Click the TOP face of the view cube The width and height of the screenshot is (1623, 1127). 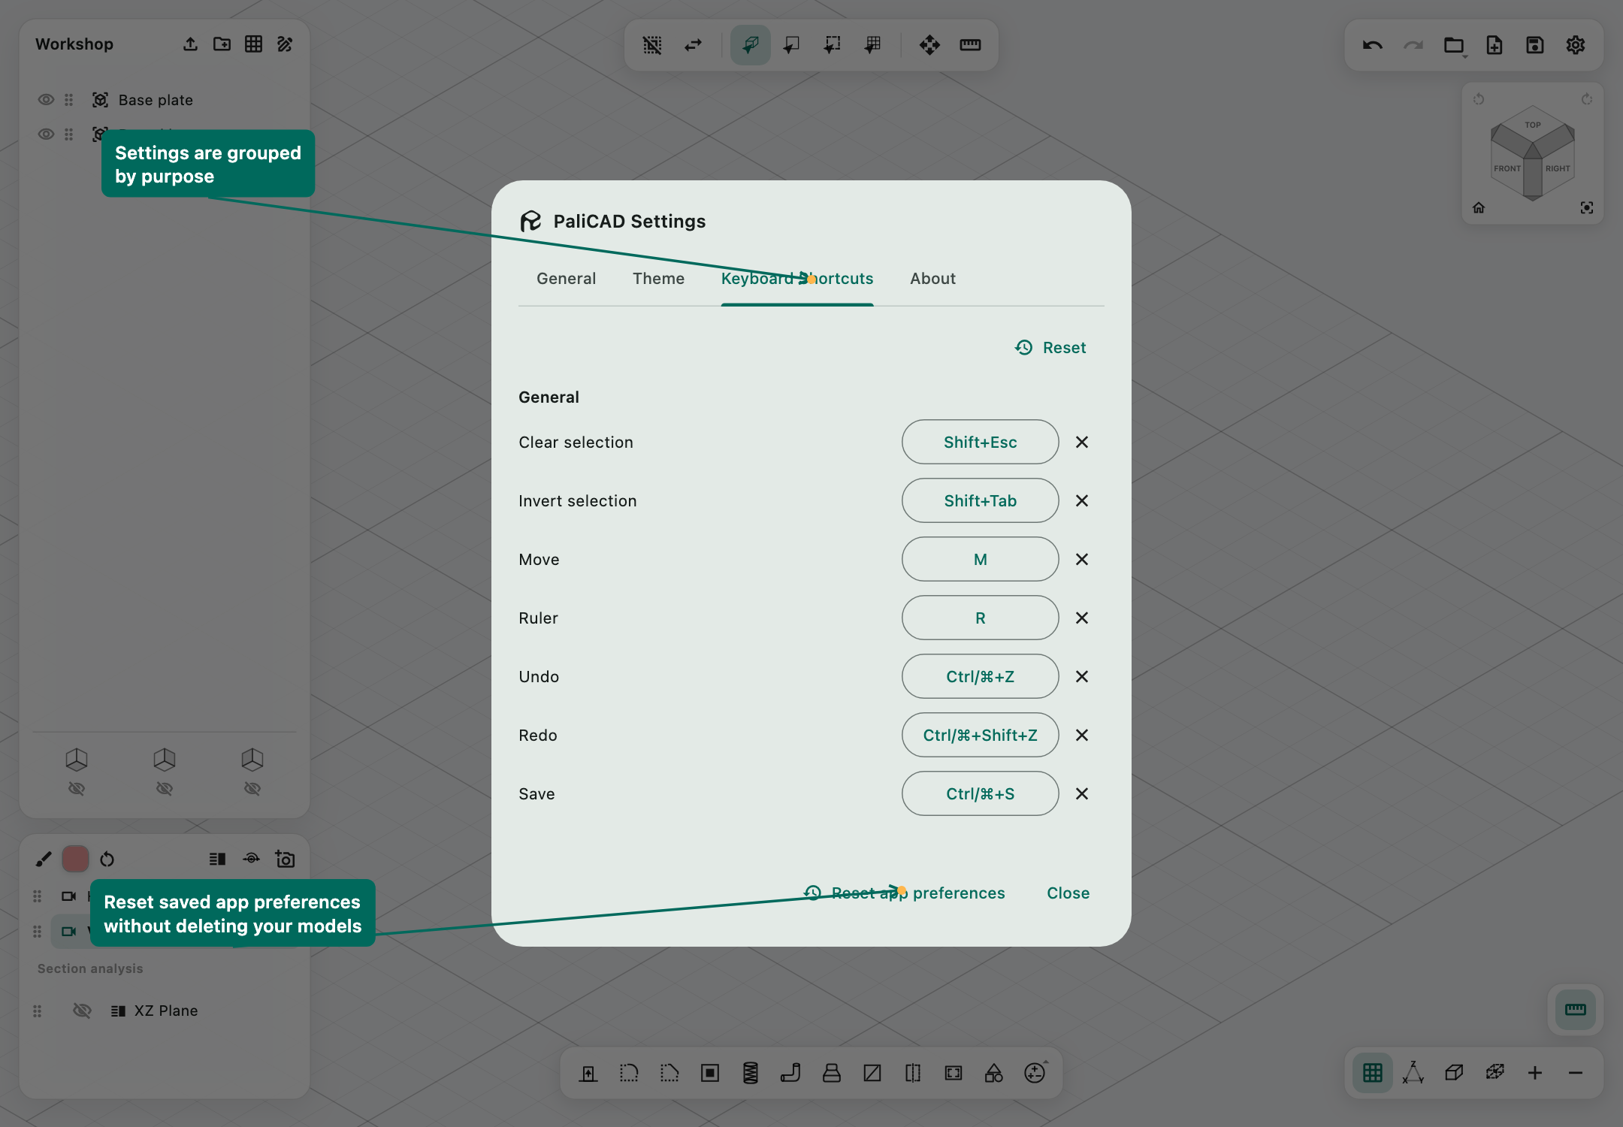coord(1533,125)
